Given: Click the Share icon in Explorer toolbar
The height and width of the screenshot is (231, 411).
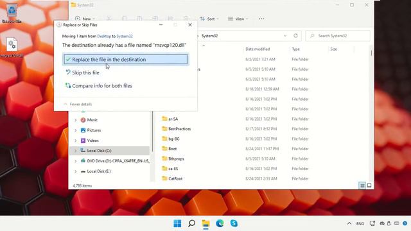Looking at the screenshot, I should (170, 19).
